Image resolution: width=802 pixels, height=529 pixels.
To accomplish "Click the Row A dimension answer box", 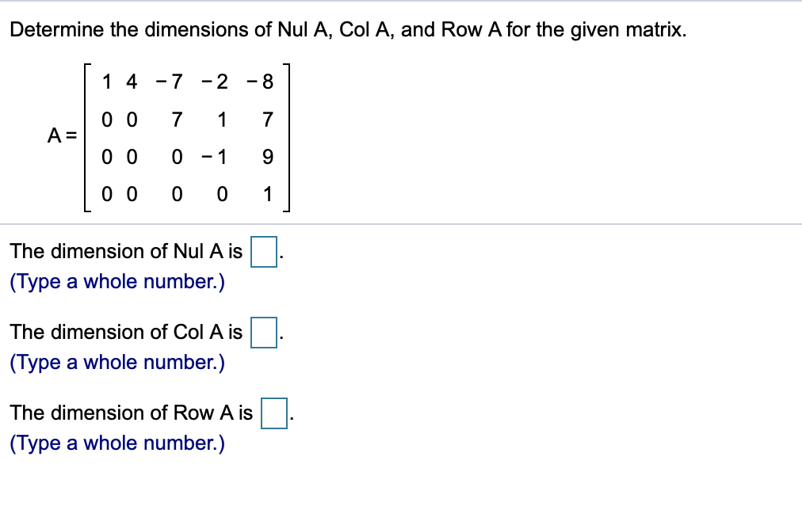I will coord(273,412).
